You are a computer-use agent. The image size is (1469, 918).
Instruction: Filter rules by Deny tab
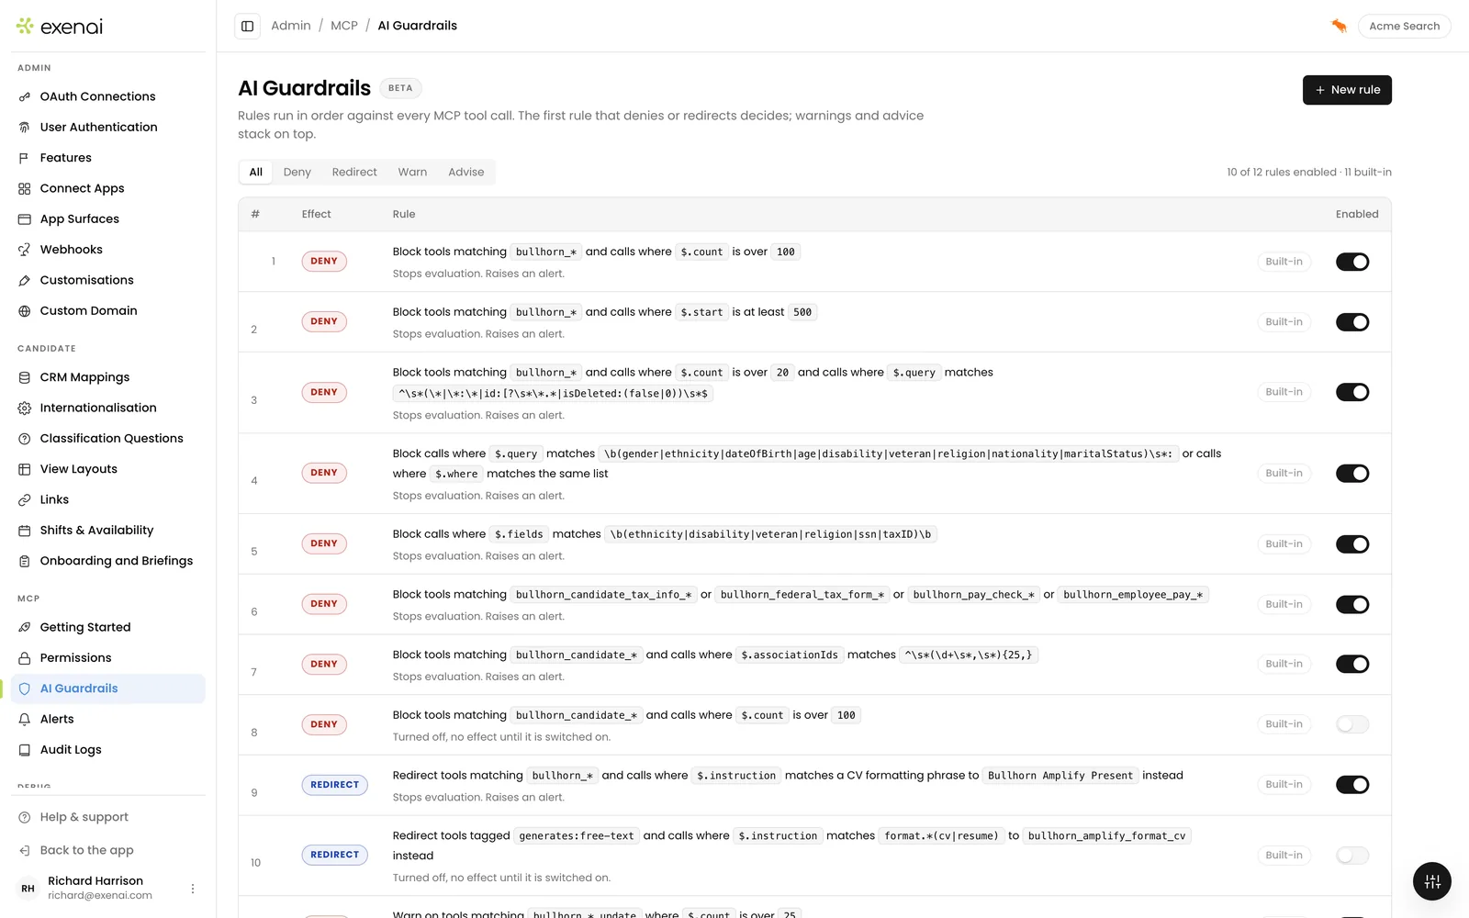(x=297, y=172)
